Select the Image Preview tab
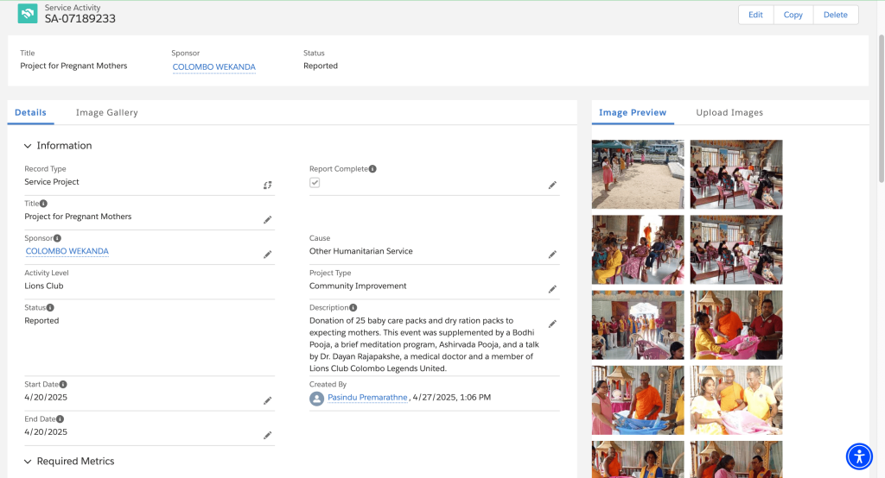The image size is (885, 478). coord(633,113)
